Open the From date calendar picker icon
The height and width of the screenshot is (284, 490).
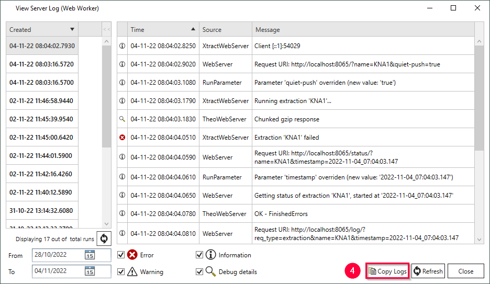click(90, 255)
